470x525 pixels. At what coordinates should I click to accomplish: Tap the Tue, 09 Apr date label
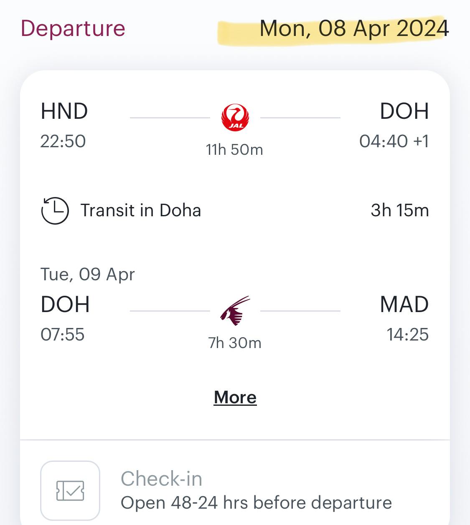[x=88, y=274]
